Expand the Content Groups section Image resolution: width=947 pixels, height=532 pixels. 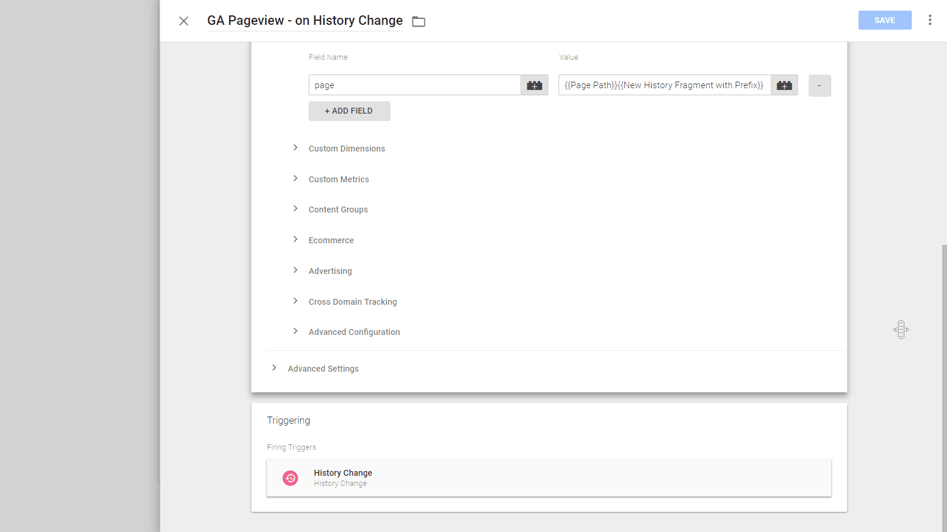(338, 209)
